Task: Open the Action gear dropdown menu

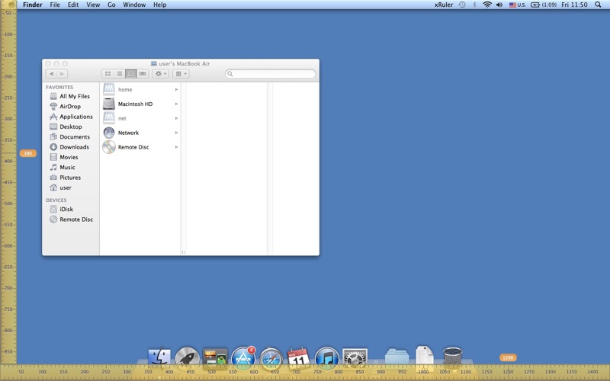Action: click(x=160, y=73)
